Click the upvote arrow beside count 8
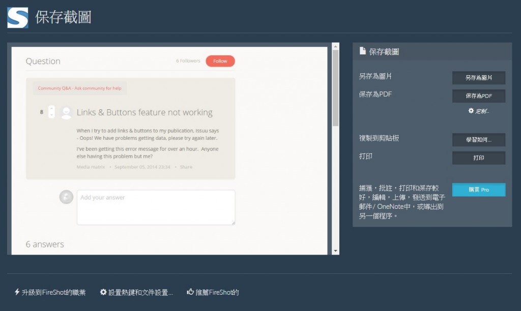The height and width of the screenshot is (311, 521). [51, 109]
